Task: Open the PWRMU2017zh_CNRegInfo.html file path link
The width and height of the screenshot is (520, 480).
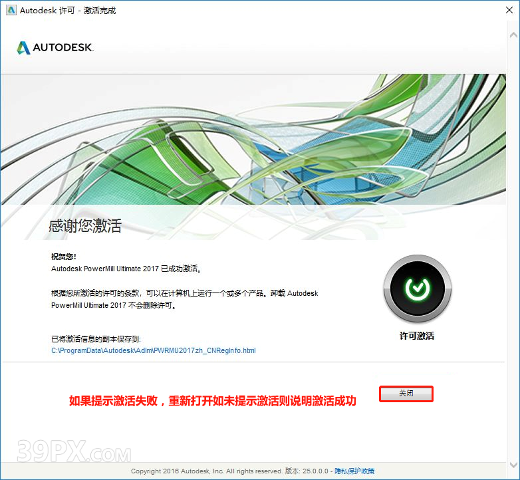Action: (x=154, y=350)
